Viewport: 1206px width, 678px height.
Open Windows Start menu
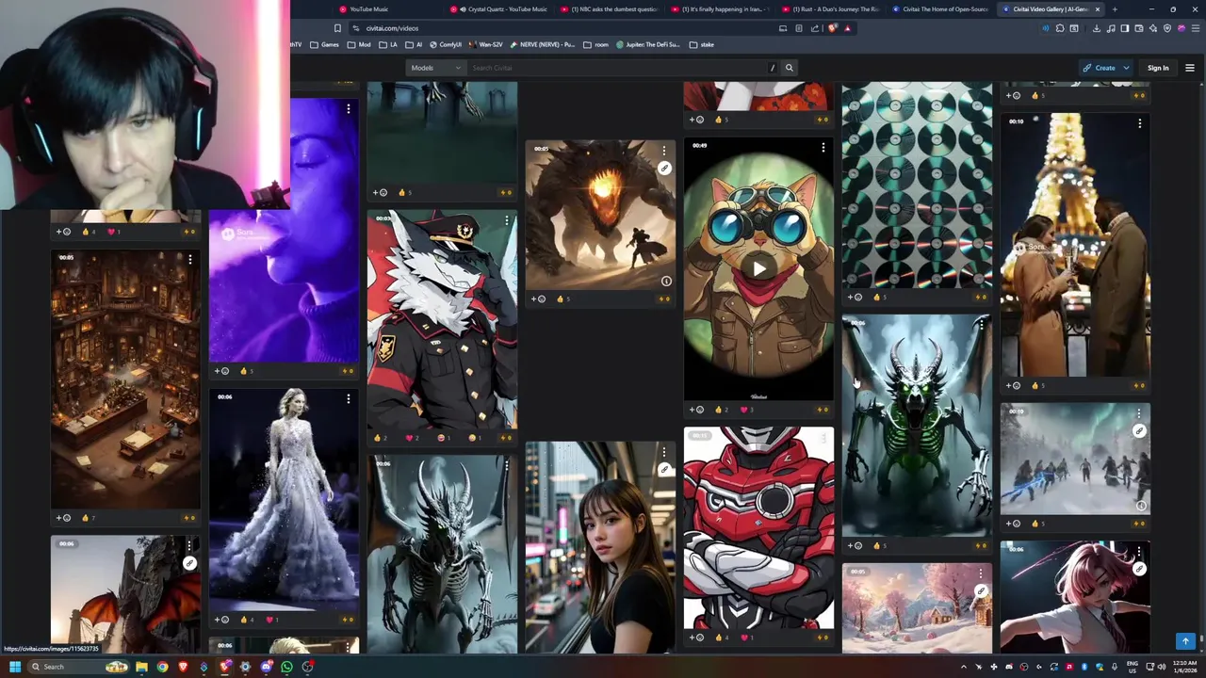(x=14, y=667)
